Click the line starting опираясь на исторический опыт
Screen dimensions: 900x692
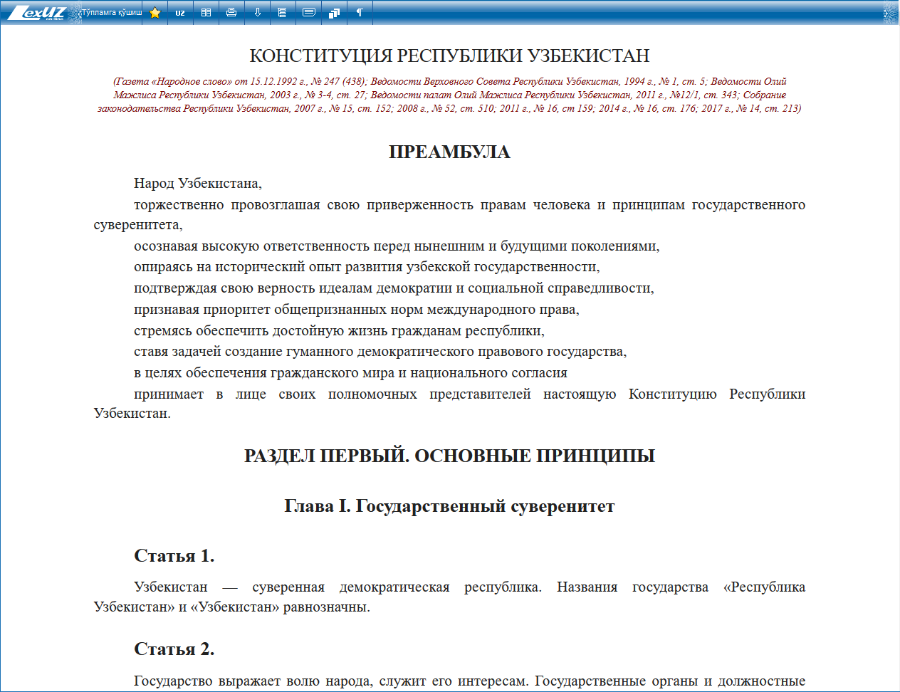pyautogui.click(x=367, y=267)
